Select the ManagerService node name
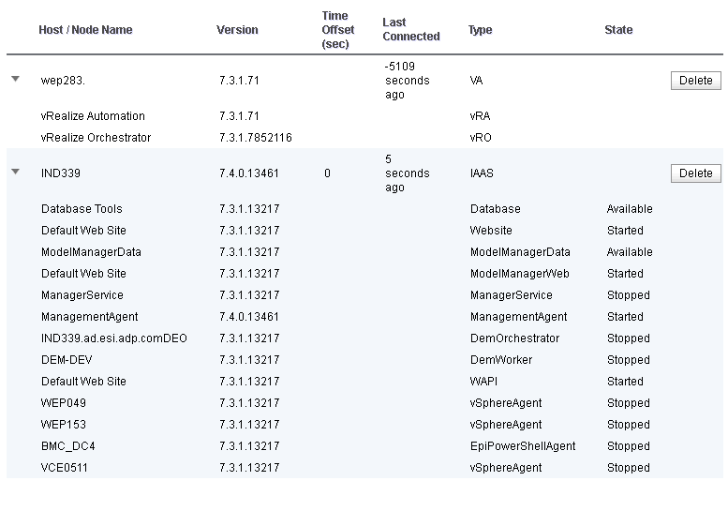Screen dimensions: 728x511 point(82,295)
